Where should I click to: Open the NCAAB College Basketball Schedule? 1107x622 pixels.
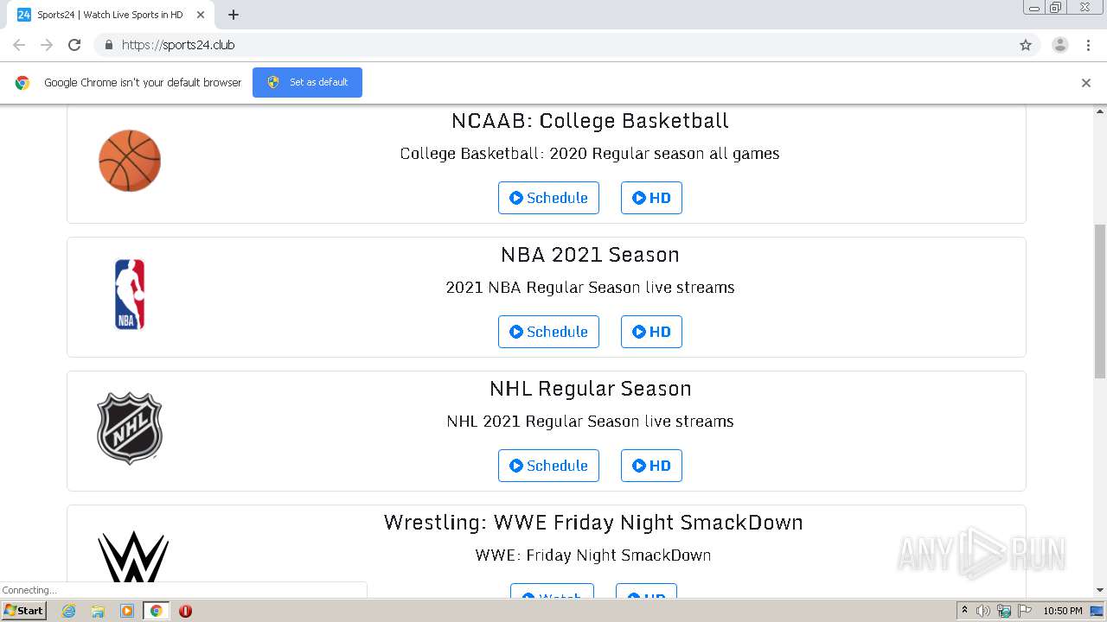[548, 198]
